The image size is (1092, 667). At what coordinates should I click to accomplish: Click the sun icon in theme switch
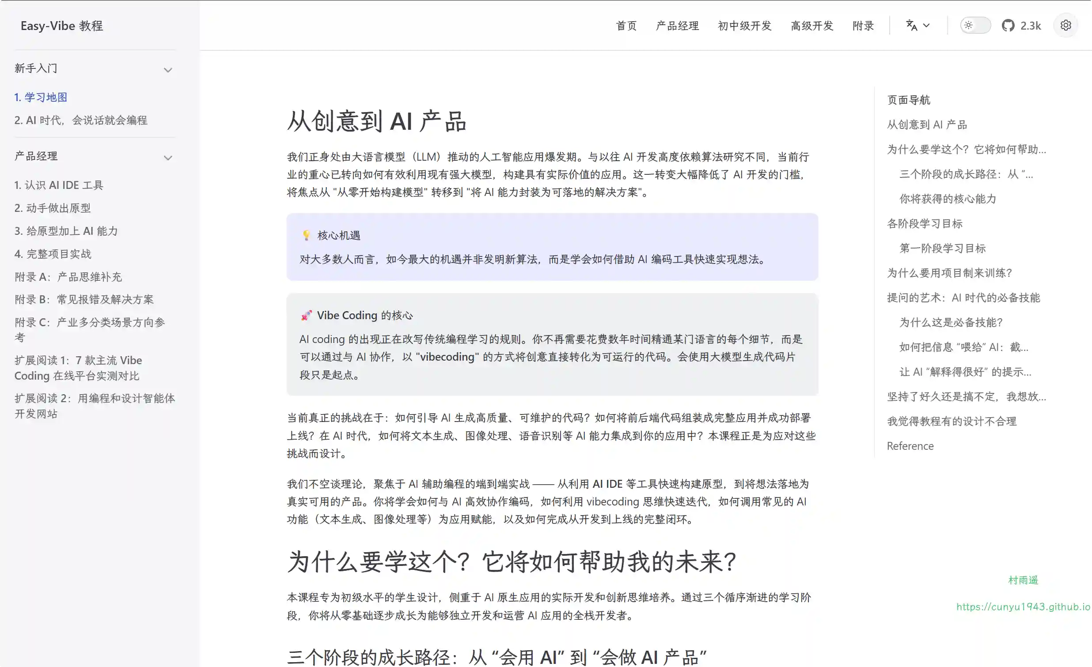[x=968, y=26]
